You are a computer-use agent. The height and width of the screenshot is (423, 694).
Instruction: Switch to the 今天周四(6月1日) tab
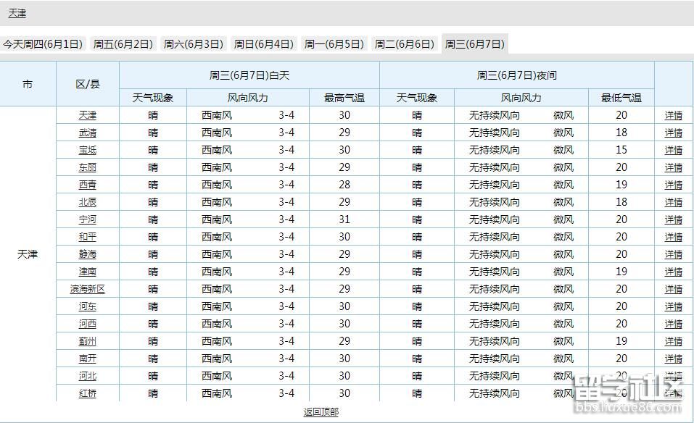(46, 43)
